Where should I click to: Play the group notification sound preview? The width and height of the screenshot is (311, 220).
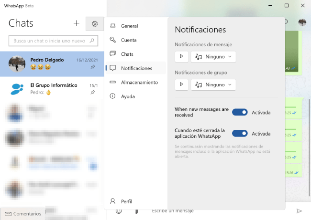coord(181,84)
